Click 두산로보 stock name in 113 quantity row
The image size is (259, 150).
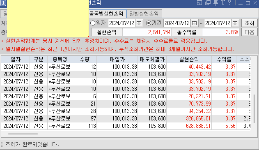tap(60, 126)
